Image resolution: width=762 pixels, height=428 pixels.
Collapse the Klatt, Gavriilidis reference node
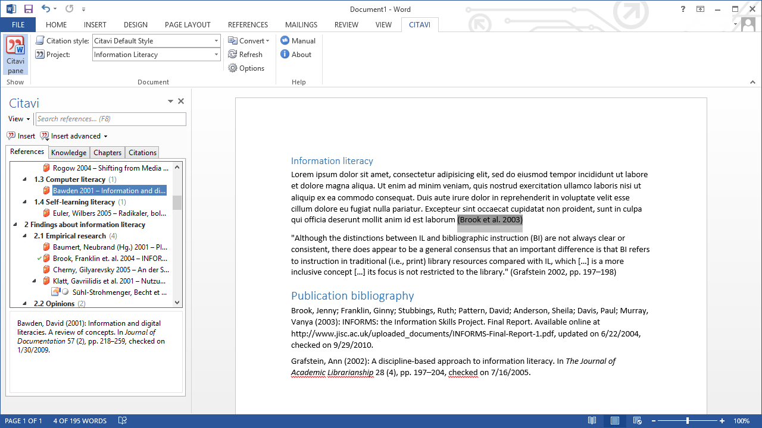34,281
